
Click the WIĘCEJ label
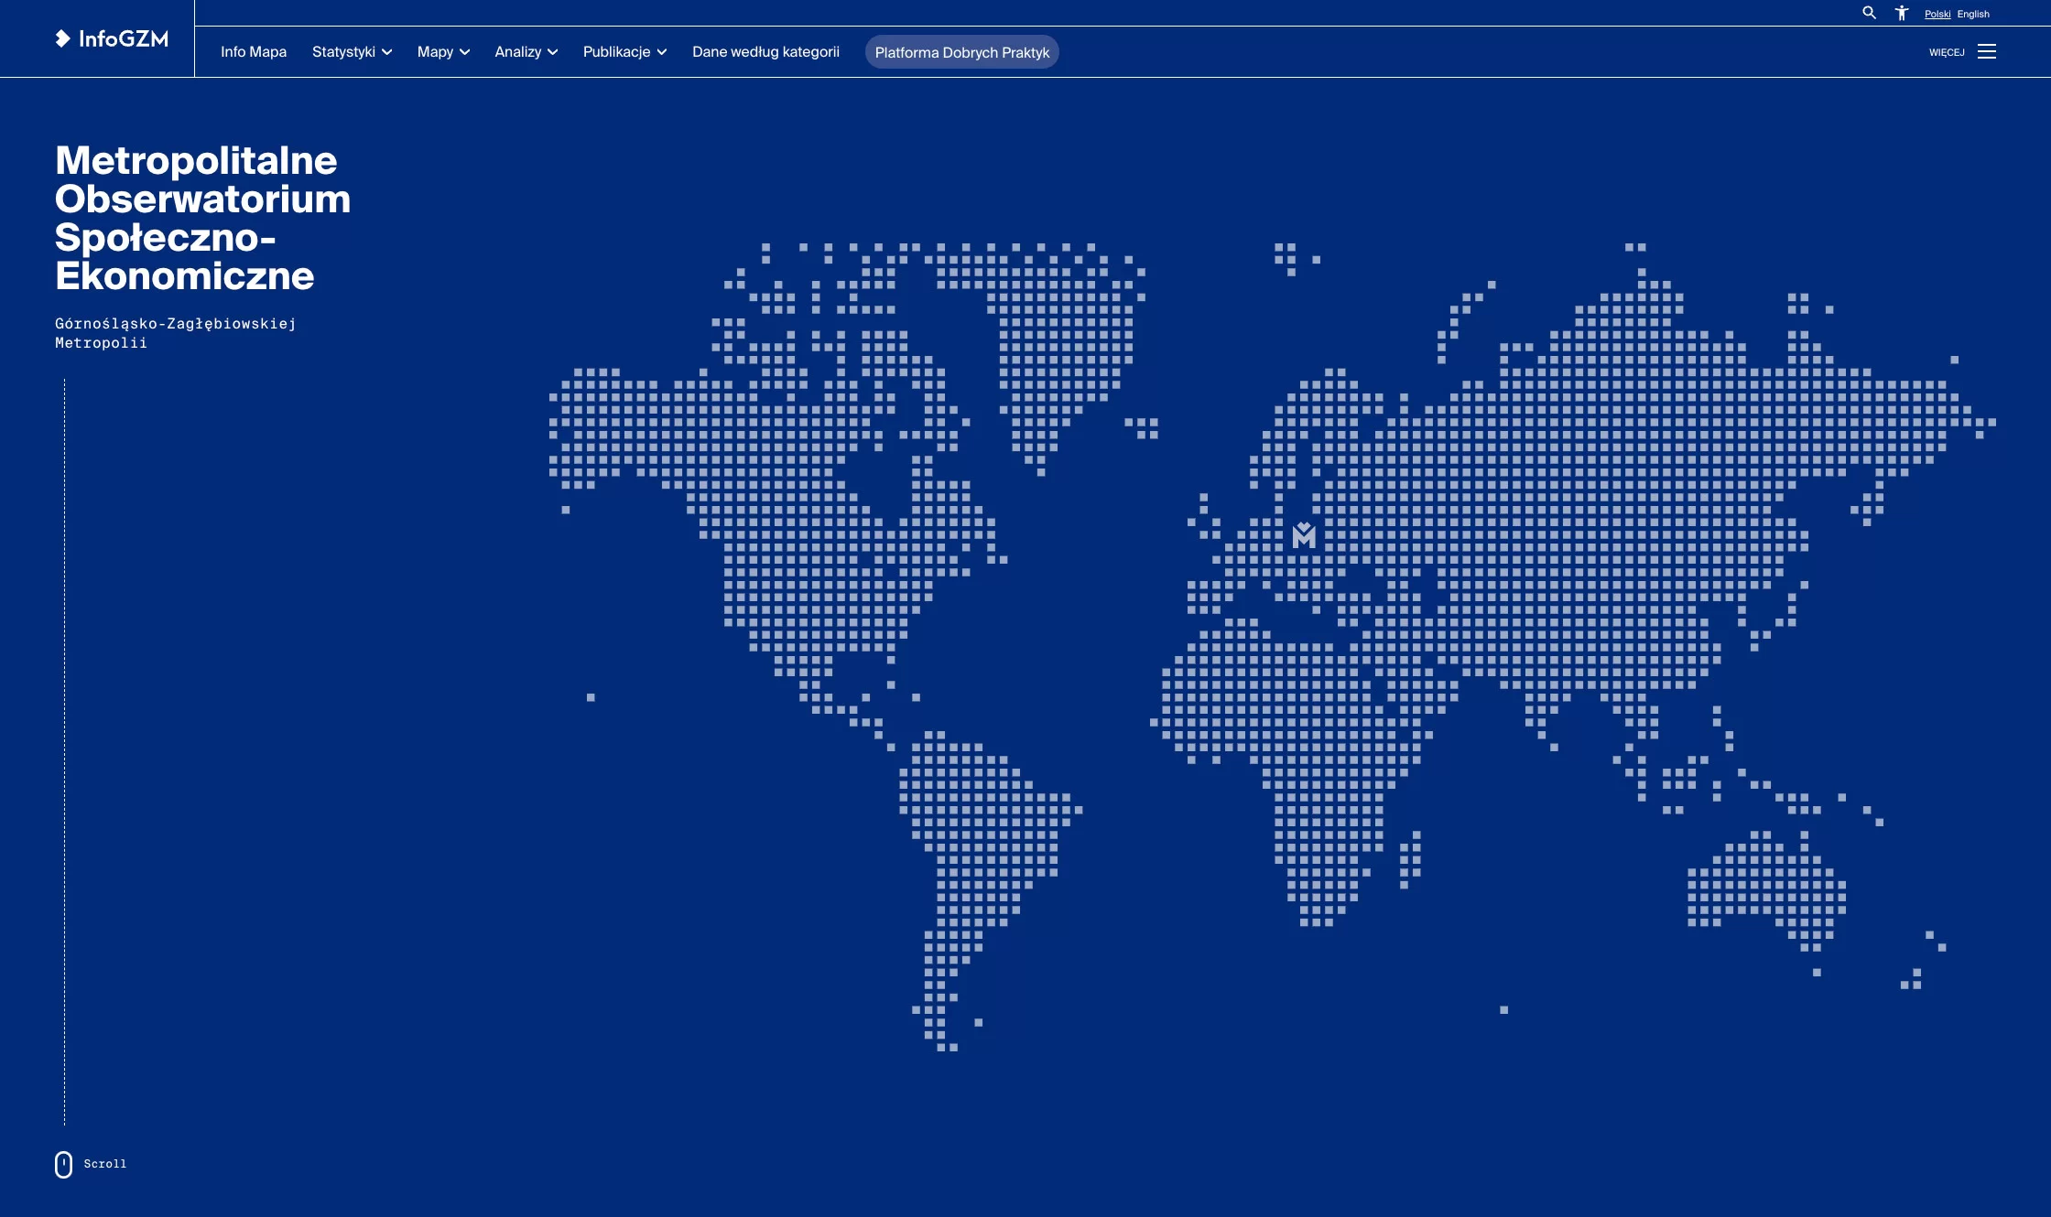[x=1947, y=52]
